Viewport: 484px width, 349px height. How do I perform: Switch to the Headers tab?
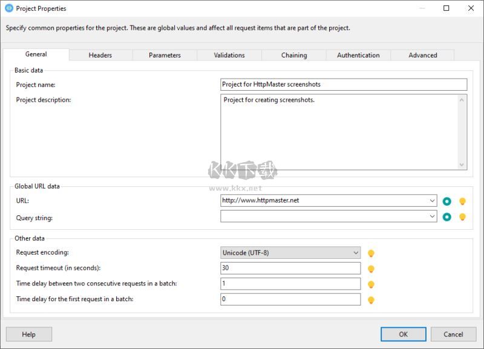point(100,55)
